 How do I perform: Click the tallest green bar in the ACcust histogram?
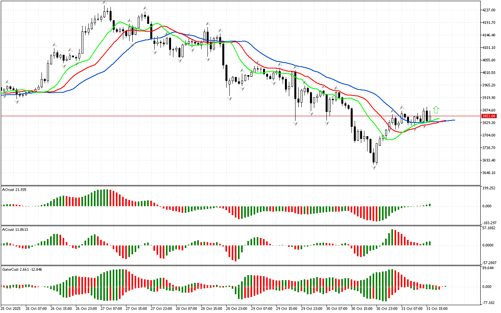pos(392,237)
